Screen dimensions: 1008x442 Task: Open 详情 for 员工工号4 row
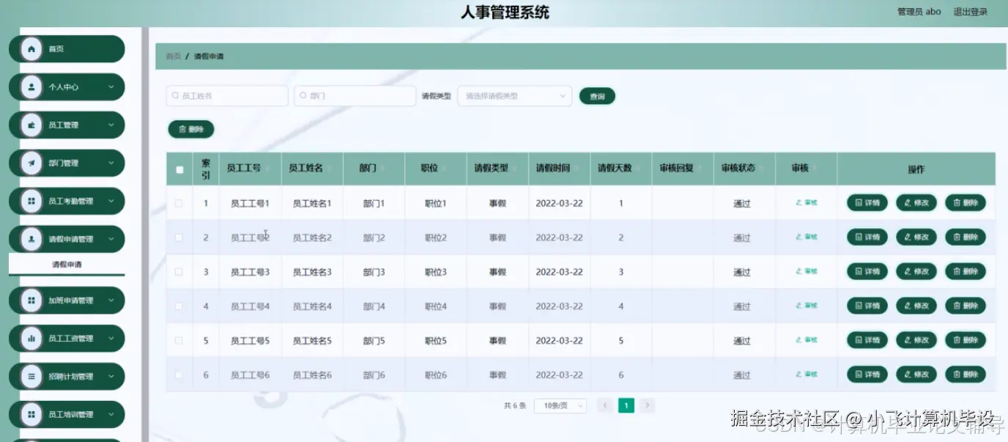867,306
